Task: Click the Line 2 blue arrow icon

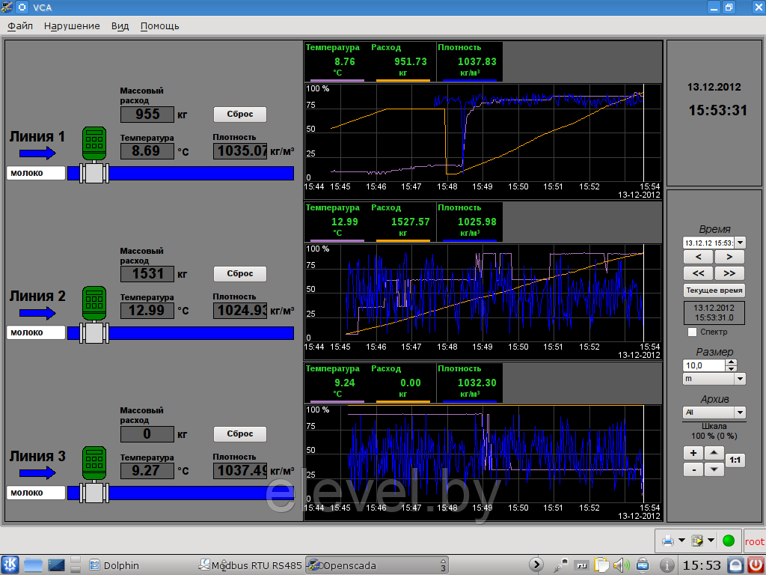Action: click(37, 313)
